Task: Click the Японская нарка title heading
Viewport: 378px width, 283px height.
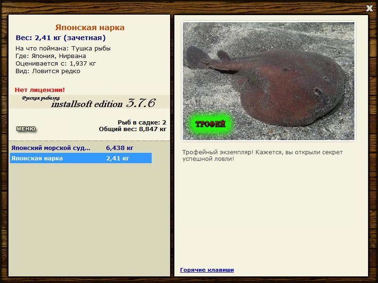Action: [x=90, y=27]
